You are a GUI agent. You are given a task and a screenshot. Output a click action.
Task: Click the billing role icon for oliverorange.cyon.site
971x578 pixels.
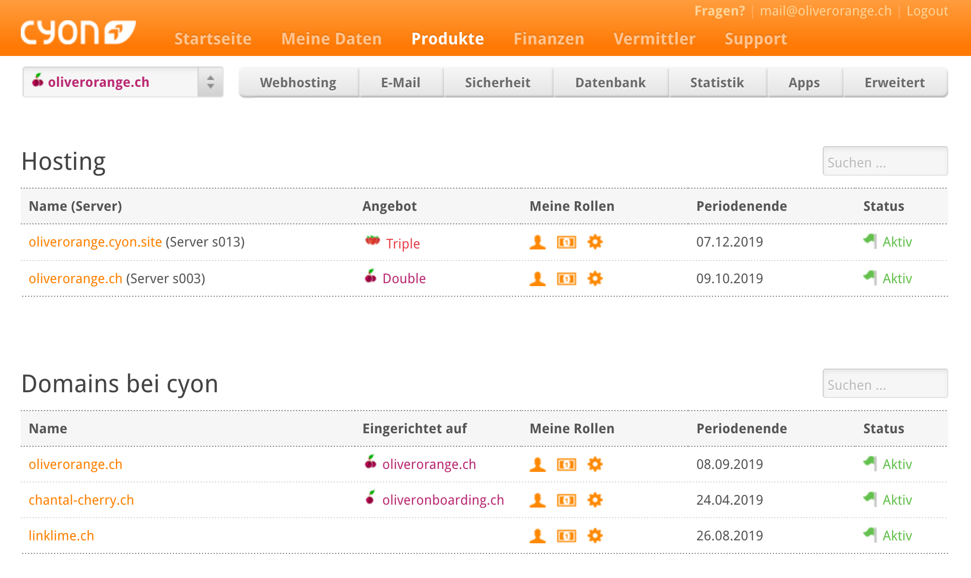(566, 242)
